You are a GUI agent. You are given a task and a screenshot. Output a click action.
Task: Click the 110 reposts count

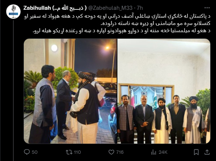pos(77,152)
